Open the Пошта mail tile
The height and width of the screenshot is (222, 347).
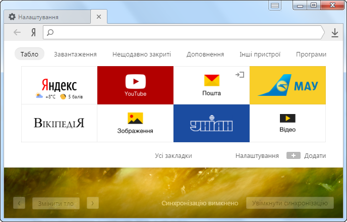click(211, 85)
